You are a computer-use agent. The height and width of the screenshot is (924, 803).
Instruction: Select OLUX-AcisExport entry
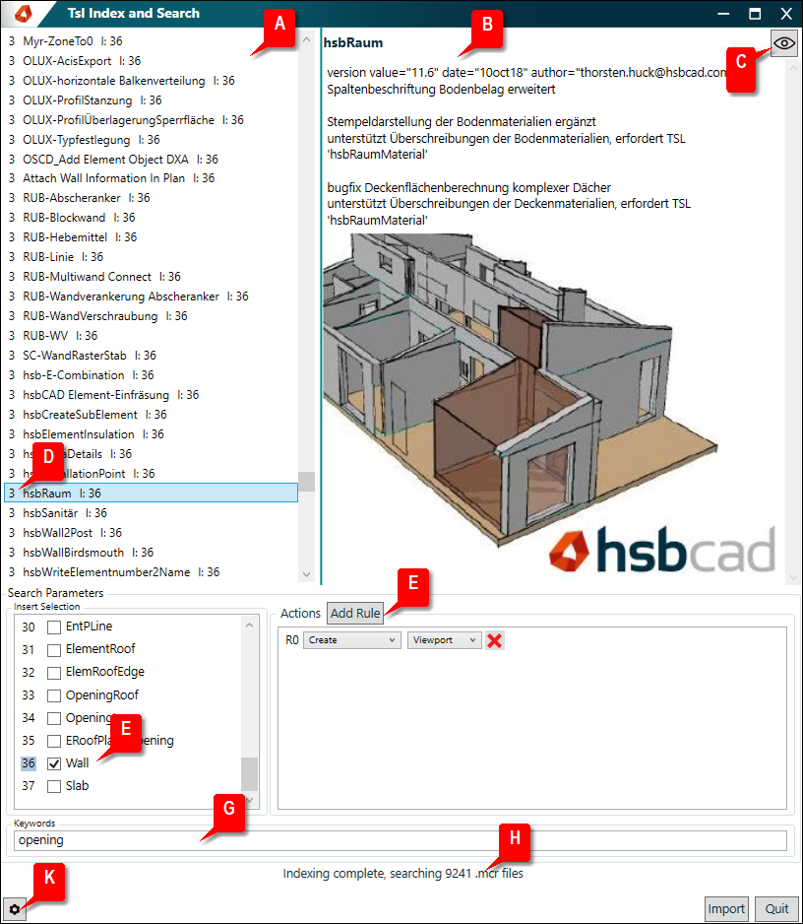151,61
